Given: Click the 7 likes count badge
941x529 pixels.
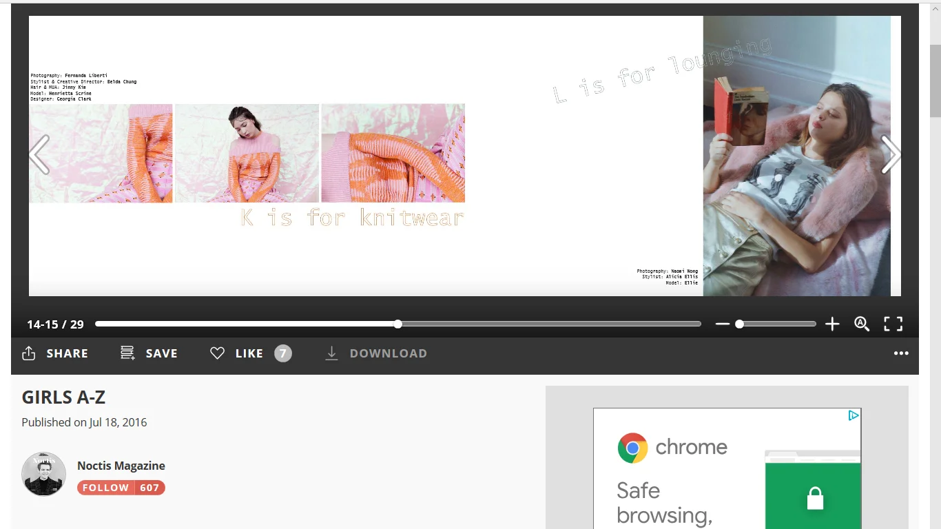Looking at the screenshot, I should (283, 353).
